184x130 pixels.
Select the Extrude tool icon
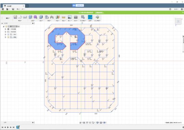(x=30, y=17)
